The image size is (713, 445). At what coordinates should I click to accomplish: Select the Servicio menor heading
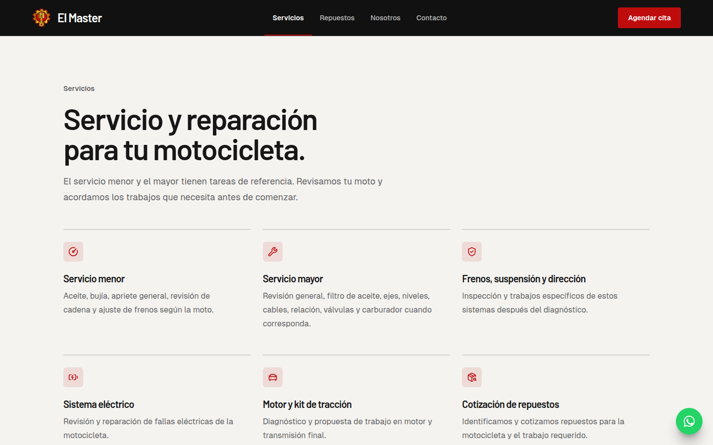(x=94, y=279)
